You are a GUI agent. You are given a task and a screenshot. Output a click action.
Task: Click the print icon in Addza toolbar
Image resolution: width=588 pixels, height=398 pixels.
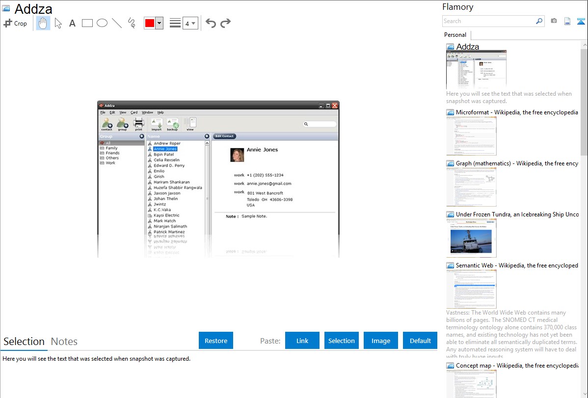(139, 124)
